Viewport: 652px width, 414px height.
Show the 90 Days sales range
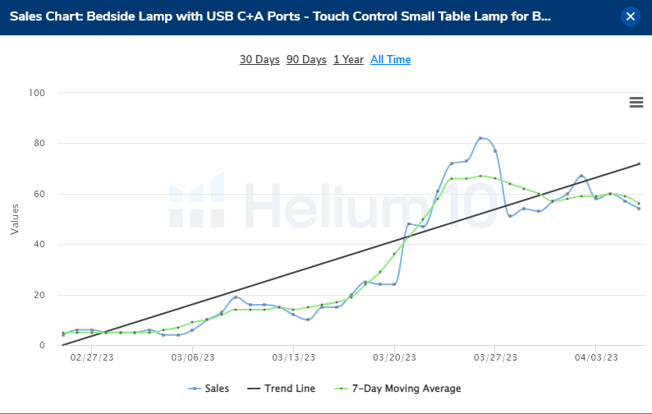[306, 59]
